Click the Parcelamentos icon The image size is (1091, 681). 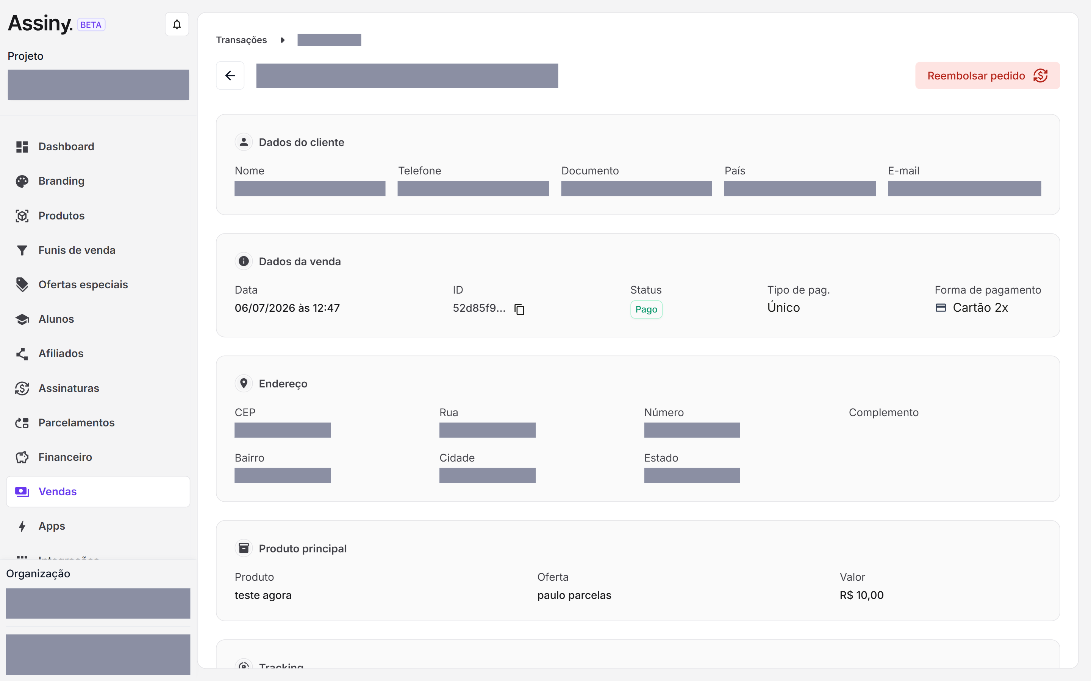coord(22,423)
